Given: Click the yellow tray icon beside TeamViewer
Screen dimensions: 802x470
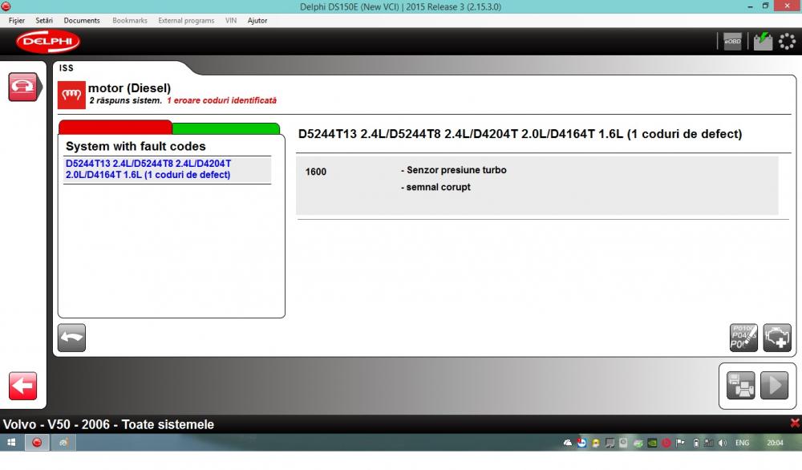Looking at the screenshot, I should (x=596, y=443).
